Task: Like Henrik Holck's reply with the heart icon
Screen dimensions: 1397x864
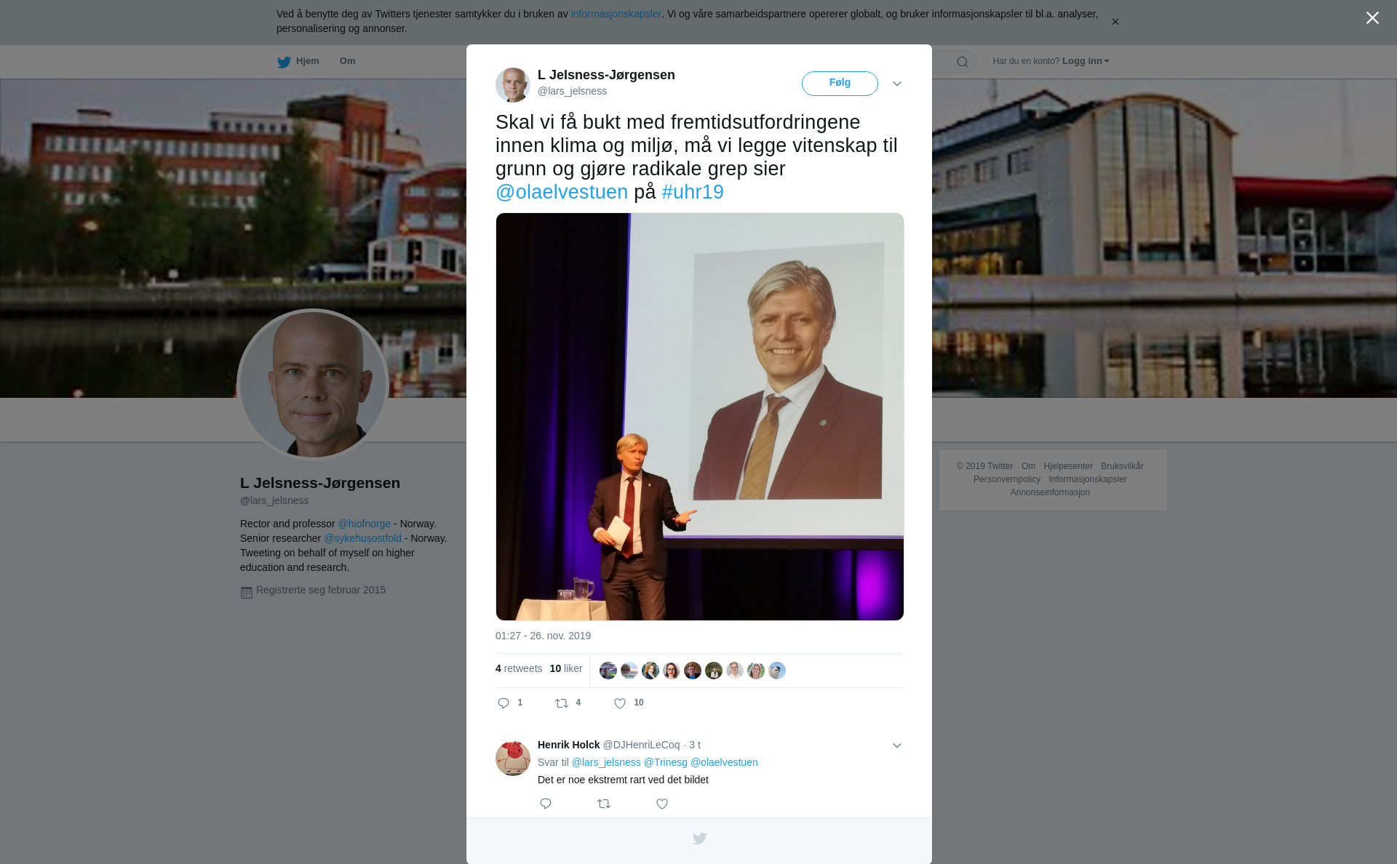Action: pyautogui.click(x=662, y=804)
